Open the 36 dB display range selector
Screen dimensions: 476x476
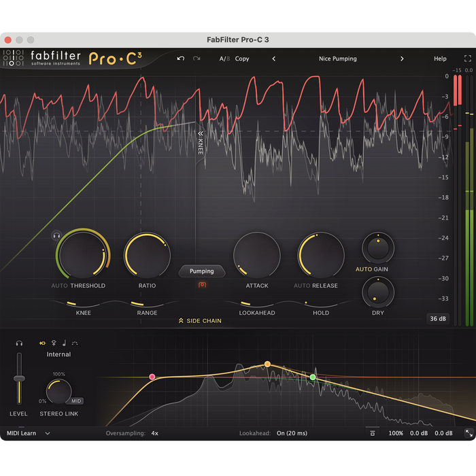pos(438,318)
